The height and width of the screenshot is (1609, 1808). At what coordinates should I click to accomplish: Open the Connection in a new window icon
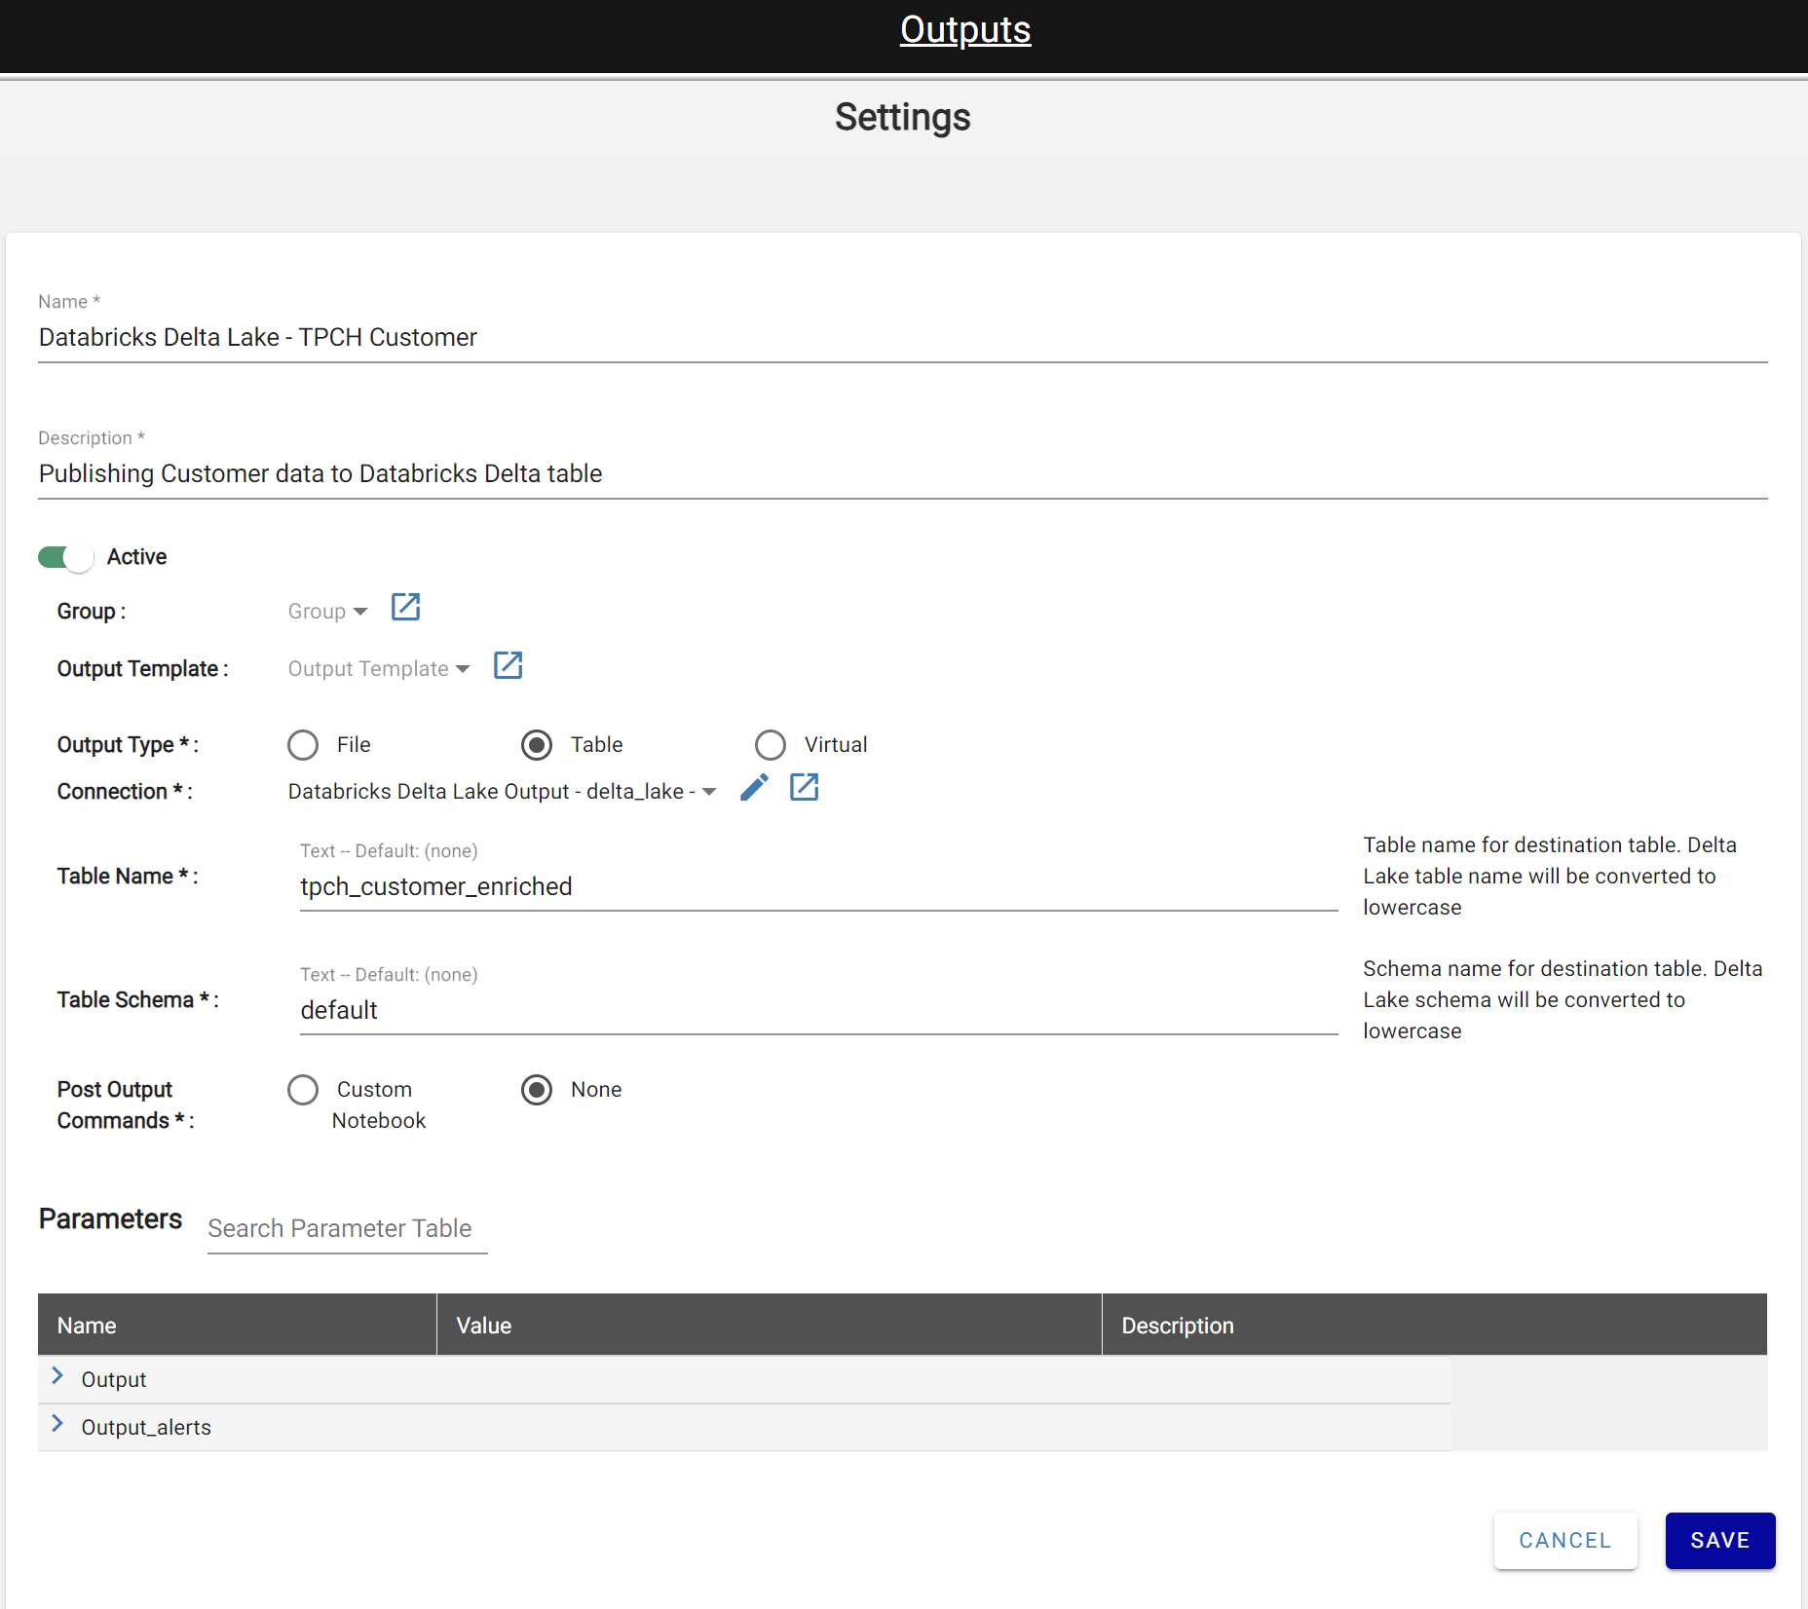[x=804, y=787]
